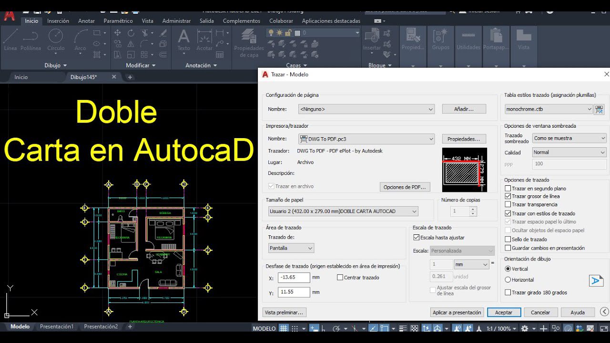Select Horizontal drawing orientation
The width and height of the screenshot is (610, 343).
(508, 280)
